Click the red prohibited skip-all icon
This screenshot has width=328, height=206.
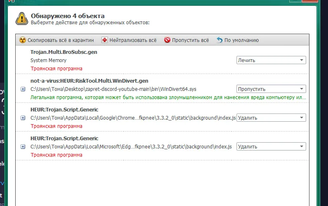(x=167, y=39)
